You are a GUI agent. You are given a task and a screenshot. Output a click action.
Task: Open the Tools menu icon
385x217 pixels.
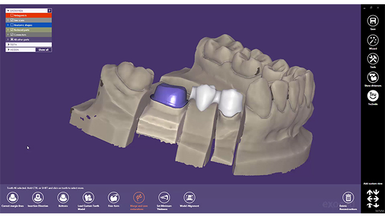coord(373,59)
